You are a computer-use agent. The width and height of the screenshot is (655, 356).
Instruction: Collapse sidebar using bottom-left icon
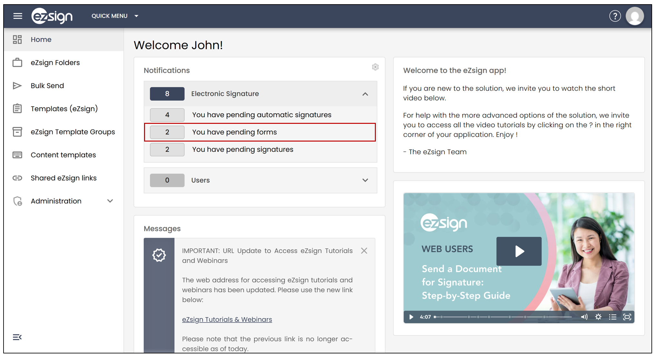coord(17,337)
